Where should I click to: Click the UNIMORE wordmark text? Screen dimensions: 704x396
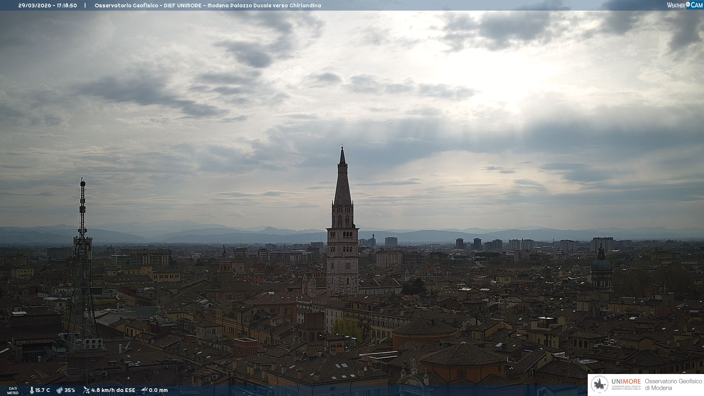point(626,382)
